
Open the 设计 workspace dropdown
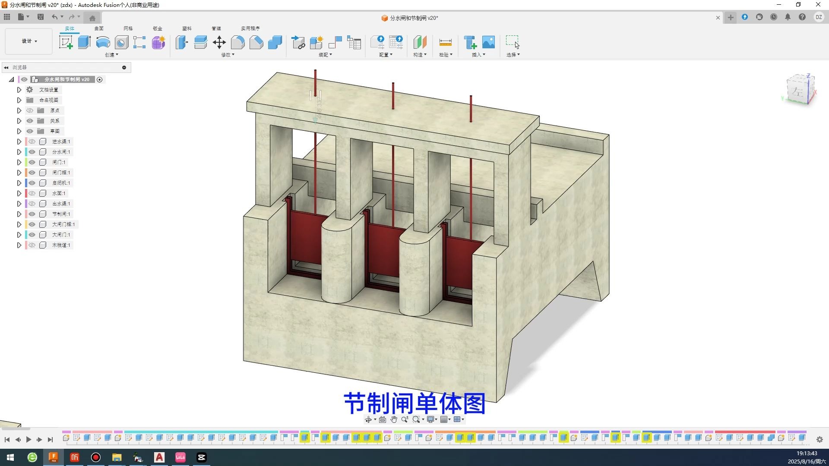click(29, 41)
